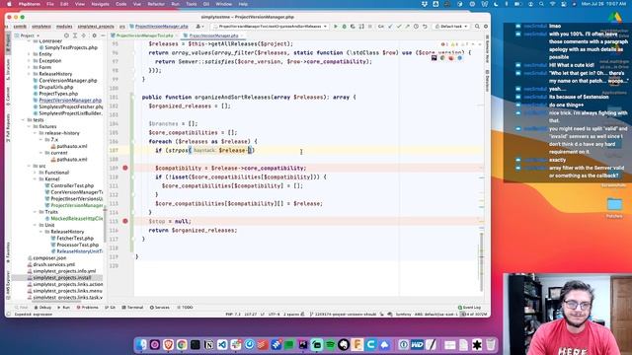Screen dimensions: 632x355
Task: Open the Event Log button
Action: pyautogui.click(x=470, y=308)
